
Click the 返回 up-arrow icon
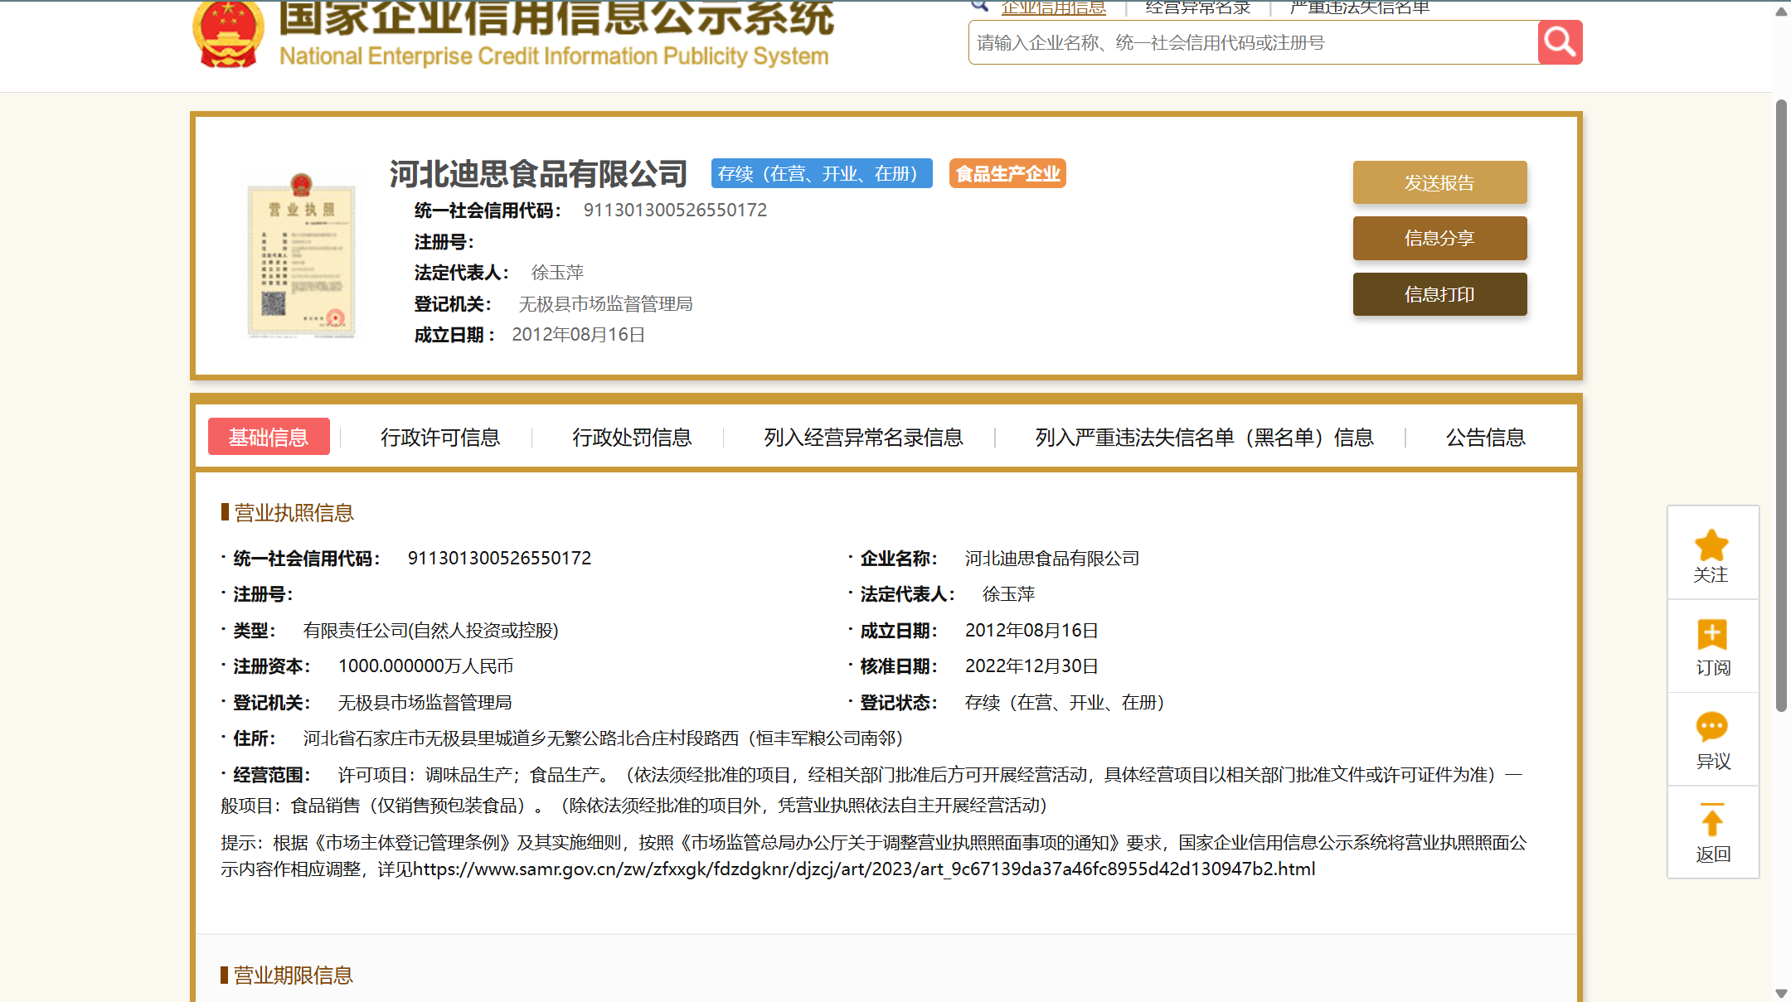pos(1711,820)
